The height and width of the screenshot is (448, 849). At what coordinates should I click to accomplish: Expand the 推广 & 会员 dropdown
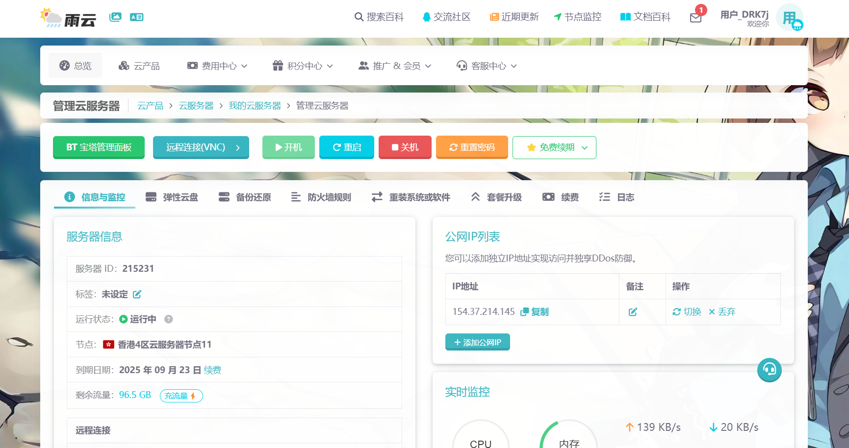(x=395, y=66)
